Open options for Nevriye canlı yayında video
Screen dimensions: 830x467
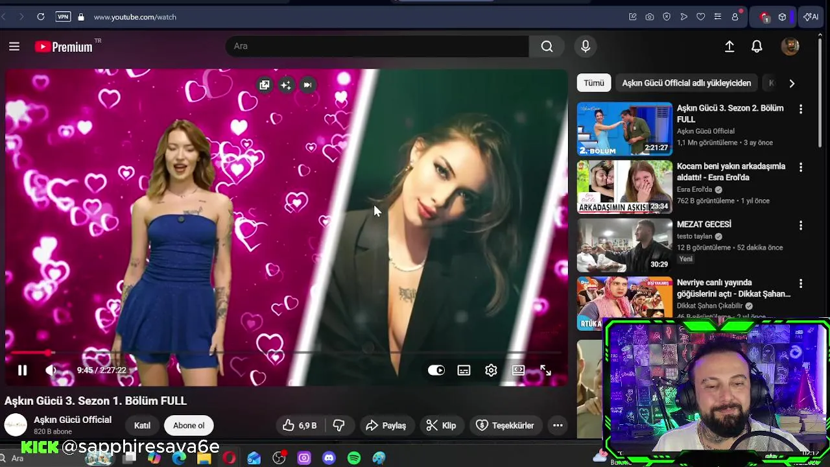801,283
